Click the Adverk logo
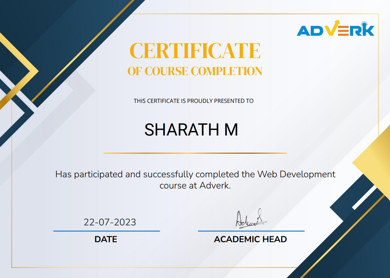The image size is (390, 278). pos(336,28)
